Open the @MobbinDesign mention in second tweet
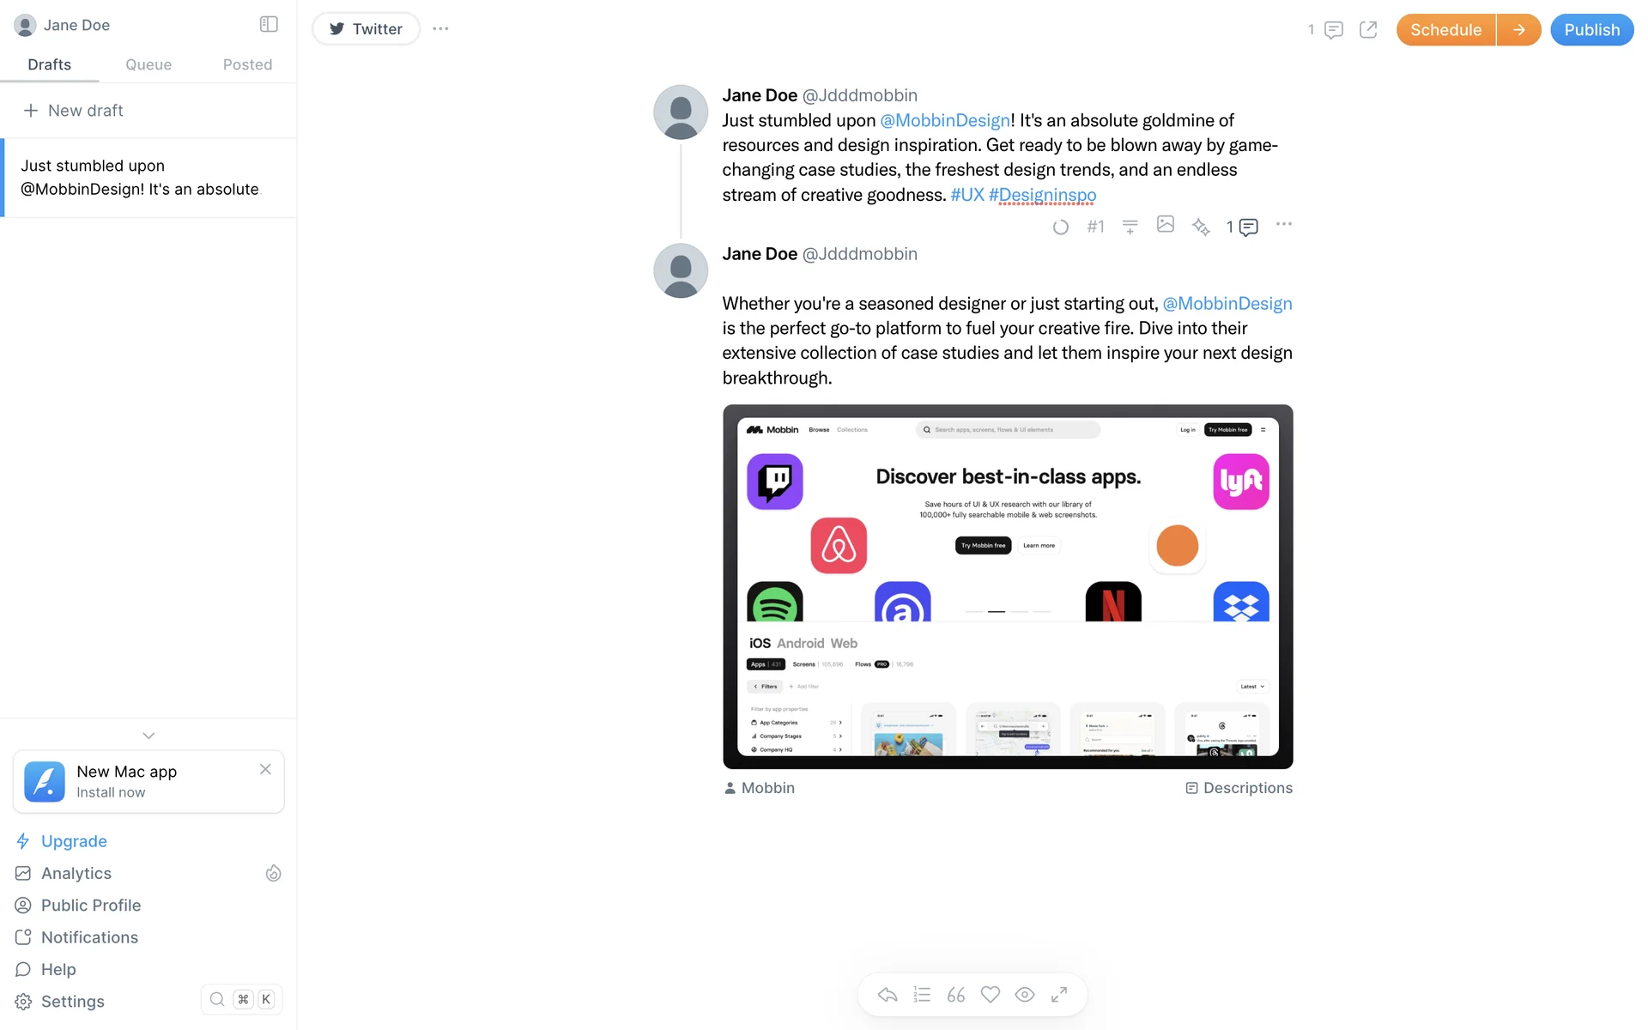The width and height of the screenshot is (1648, 1030). [1227, 304]
